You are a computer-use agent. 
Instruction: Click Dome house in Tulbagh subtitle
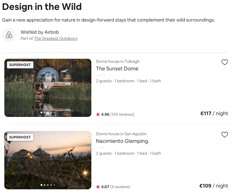[118, 61]
